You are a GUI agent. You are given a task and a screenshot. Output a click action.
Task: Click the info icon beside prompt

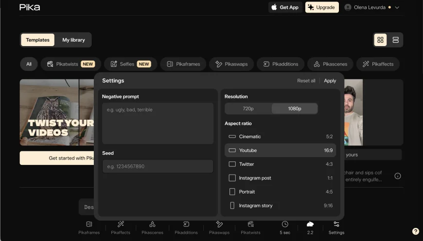(398, 176)
